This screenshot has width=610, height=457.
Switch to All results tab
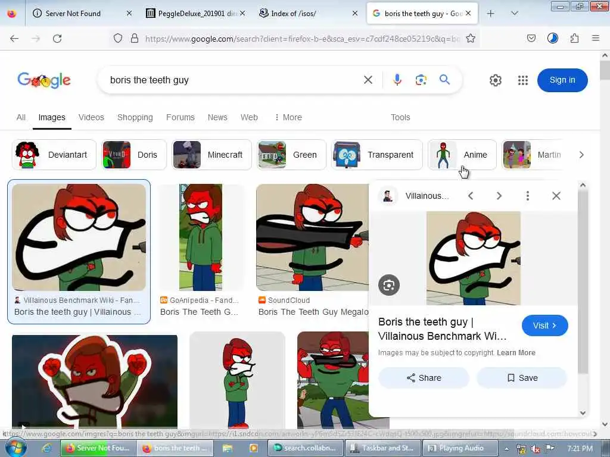tap(21, 117)
